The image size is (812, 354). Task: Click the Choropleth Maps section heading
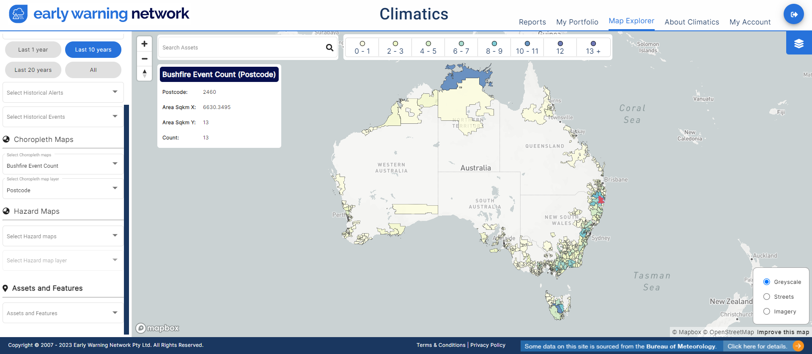coord(44,139)
